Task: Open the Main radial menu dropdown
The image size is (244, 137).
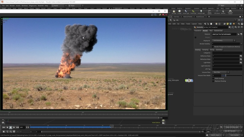Action: (x=76, y=6)
